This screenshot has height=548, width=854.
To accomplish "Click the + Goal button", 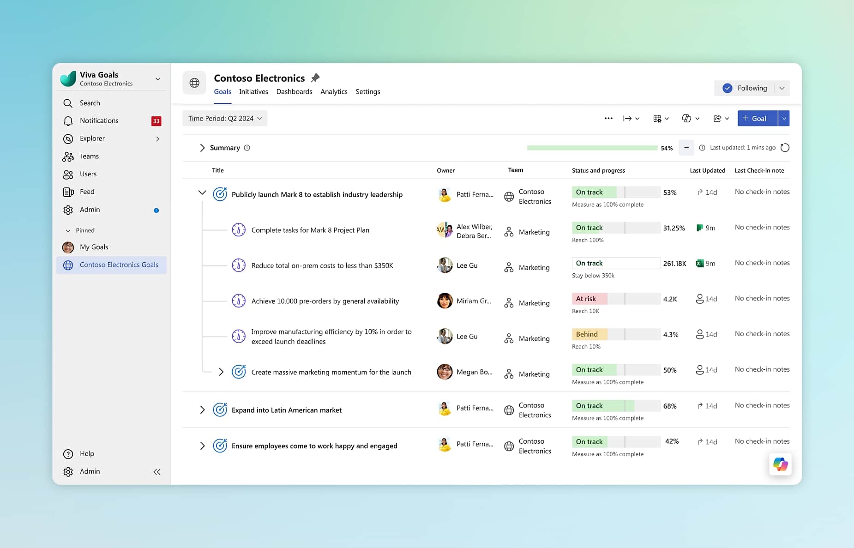I will 757,119.
